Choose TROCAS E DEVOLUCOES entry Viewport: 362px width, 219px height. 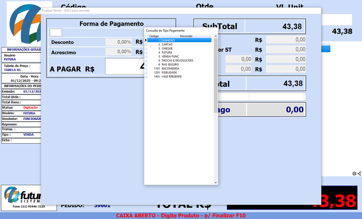click(177, 61)
